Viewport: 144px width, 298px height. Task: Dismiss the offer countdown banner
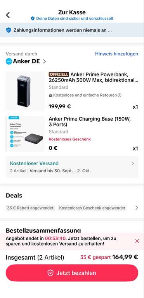coord(137,241)
